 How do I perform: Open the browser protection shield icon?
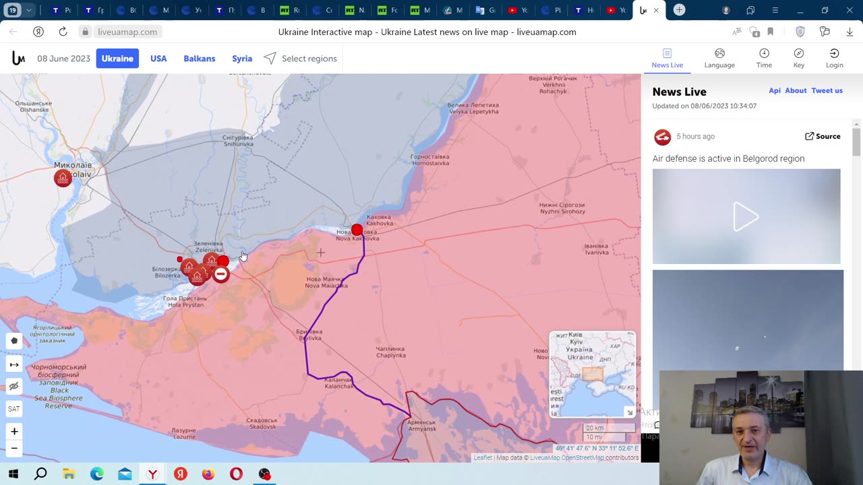[800, 32]
